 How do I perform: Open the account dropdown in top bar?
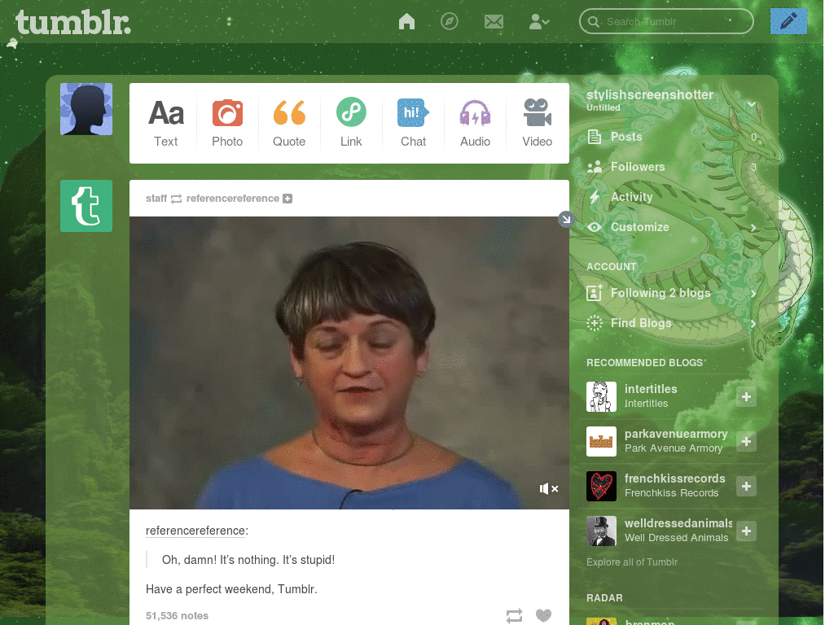pyautogui.click(x=539, y=22)
